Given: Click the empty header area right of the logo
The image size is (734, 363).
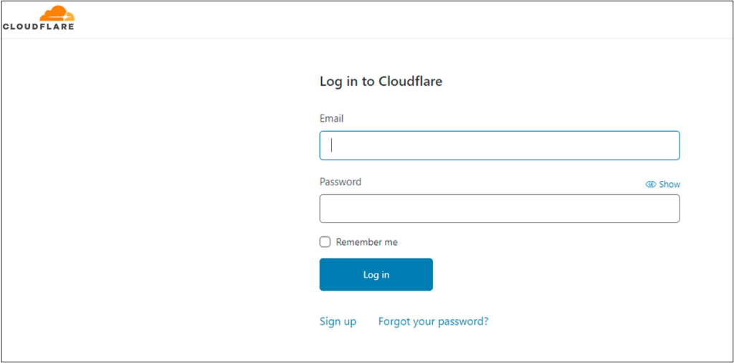Looking at the screenshot, I should [x=401, y=19].
